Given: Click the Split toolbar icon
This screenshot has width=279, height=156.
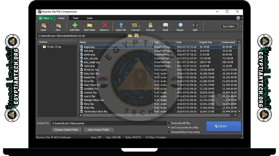Looking at the screenshot, I should click(195, 25).
